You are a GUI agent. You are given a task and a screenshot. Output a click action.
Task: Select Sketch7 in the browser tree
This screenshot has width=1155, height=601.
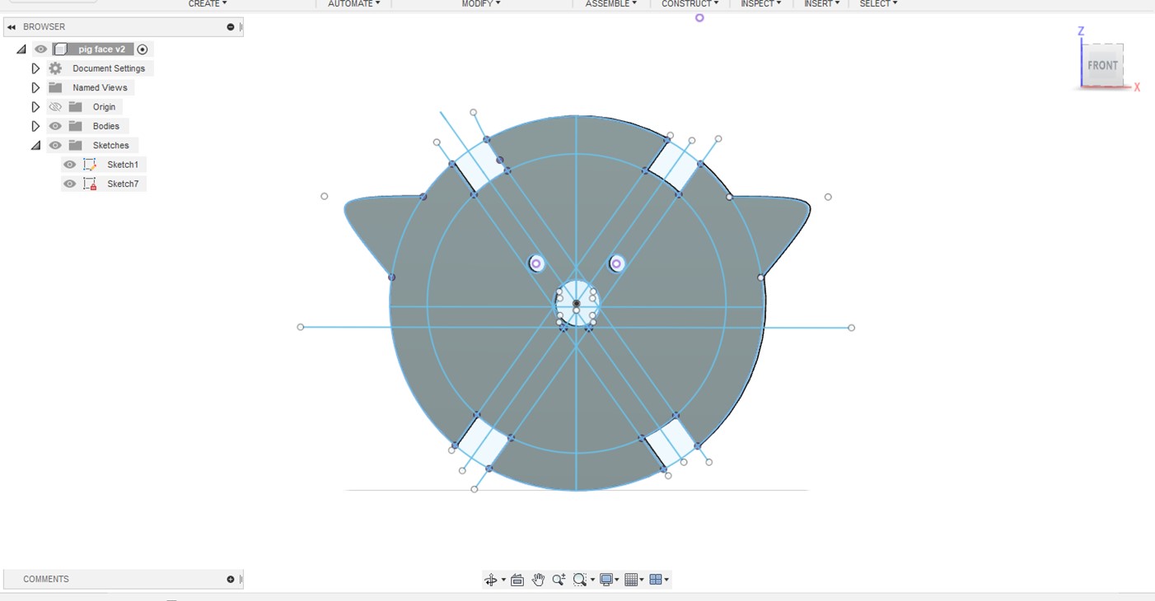click(123, 184)
